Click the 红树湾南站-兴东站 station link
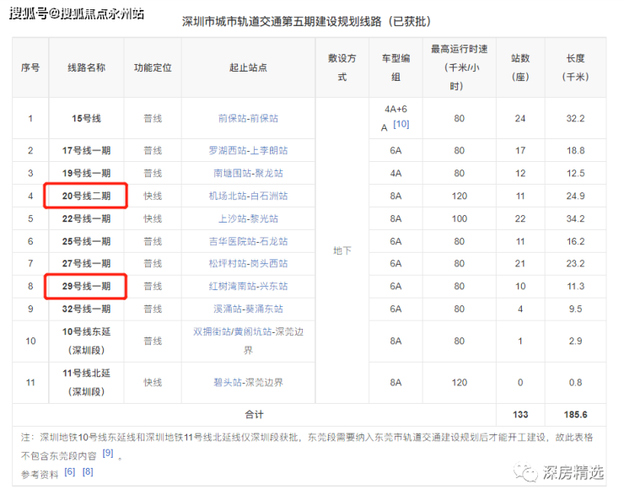Viewport: 624px width, 500px height. (x=248, y=287)
